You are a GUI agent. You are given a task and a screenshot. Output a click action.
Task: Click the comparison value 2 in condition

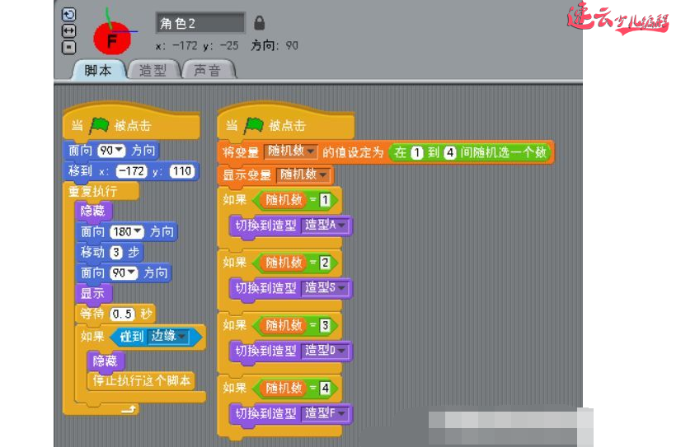(x=325, y=263)
